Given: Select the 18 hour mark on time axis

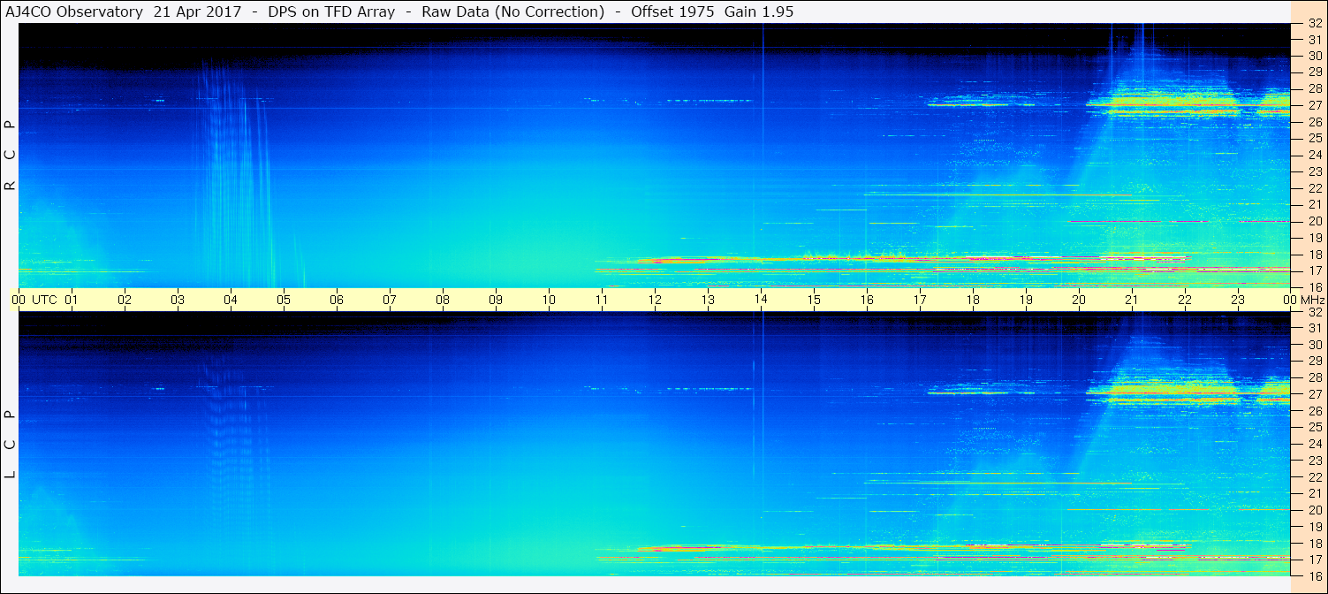Looking at the screenshot, I should click(x=973, y=300).
